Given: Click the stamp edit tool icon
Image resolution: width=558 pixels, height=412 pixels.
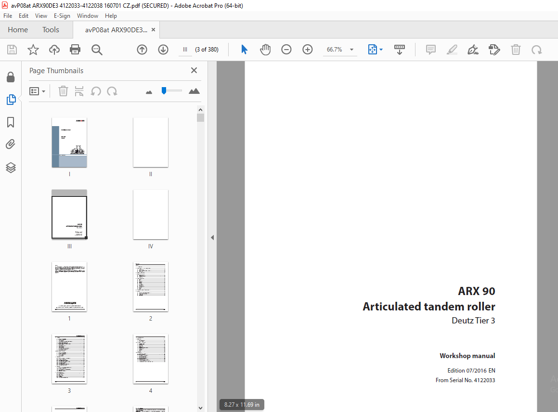Looking at the screenshot, I should point(494,50).
